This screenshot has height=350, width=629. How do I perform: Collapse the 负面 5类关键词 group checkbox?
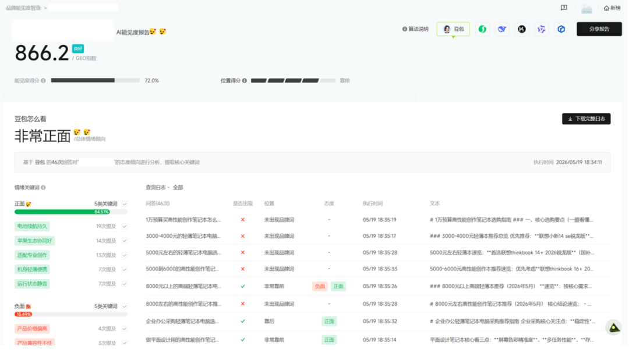coord(125,306)
